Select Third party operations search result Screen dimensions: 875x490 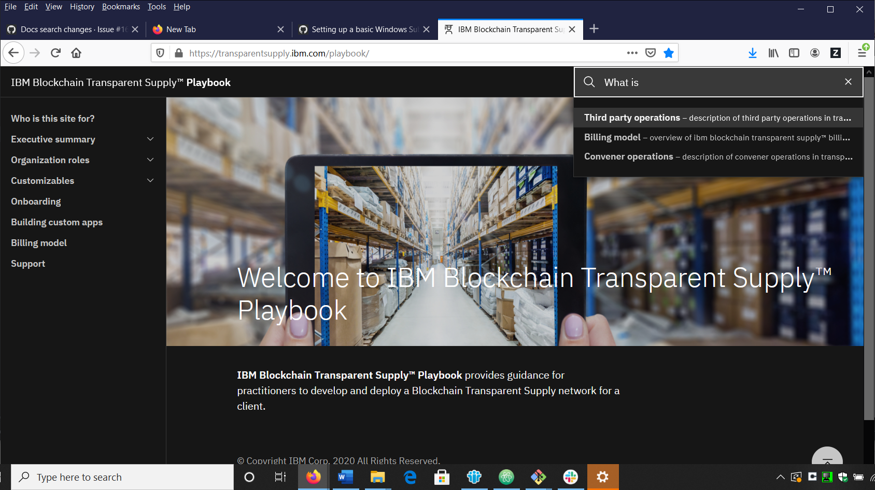click(x=718, y=118)
